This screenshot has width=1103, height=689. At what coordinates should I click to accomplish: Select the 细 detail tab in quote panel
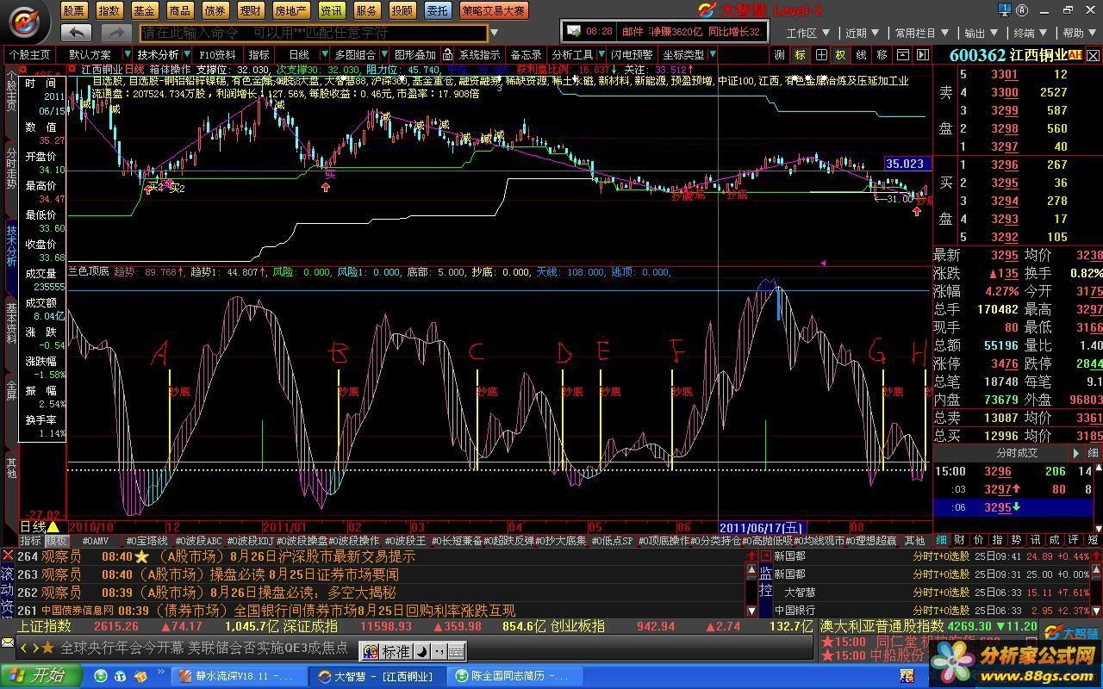coord(942,540)
